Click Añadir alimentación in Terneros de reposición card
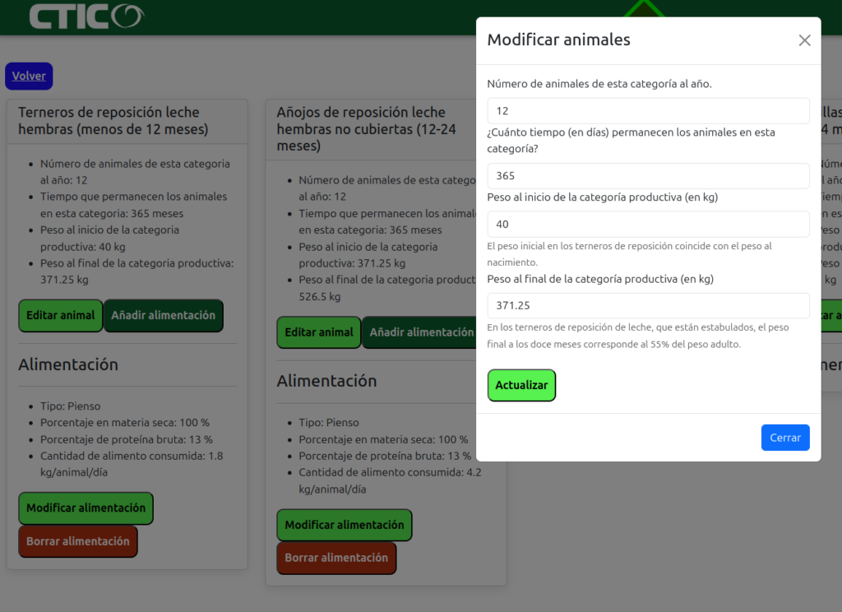This screenshot has width=842, height=612. pos(164,315)
